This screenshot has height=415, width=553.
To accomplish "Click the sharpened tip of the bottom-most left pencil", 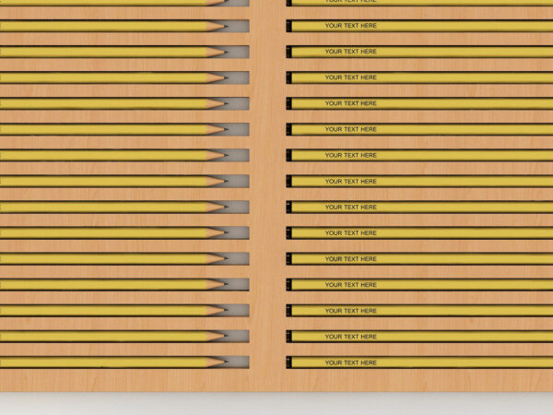I will coord(221,362).
